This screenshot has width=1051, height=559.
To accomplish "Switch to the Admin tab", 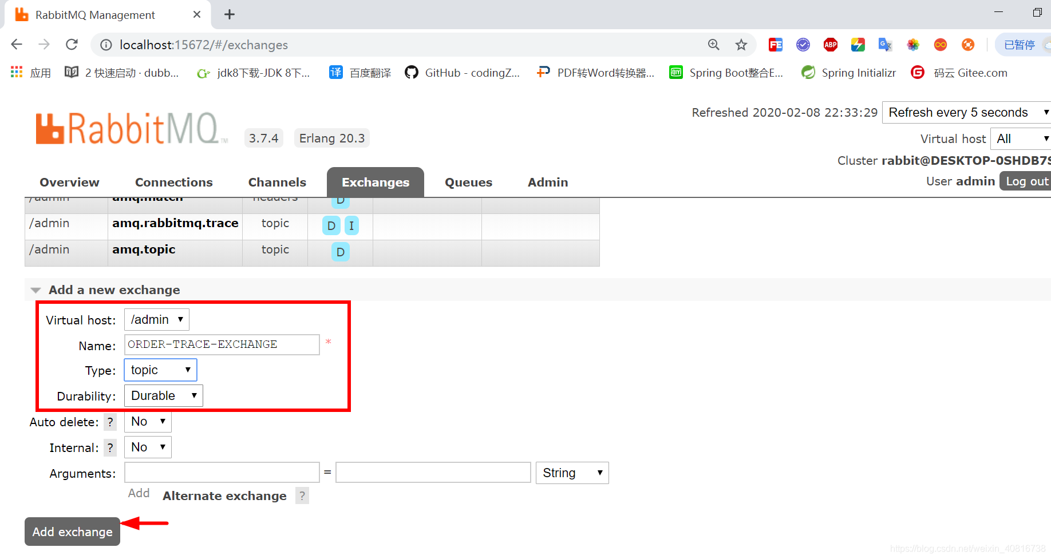I will coord(548,182).
